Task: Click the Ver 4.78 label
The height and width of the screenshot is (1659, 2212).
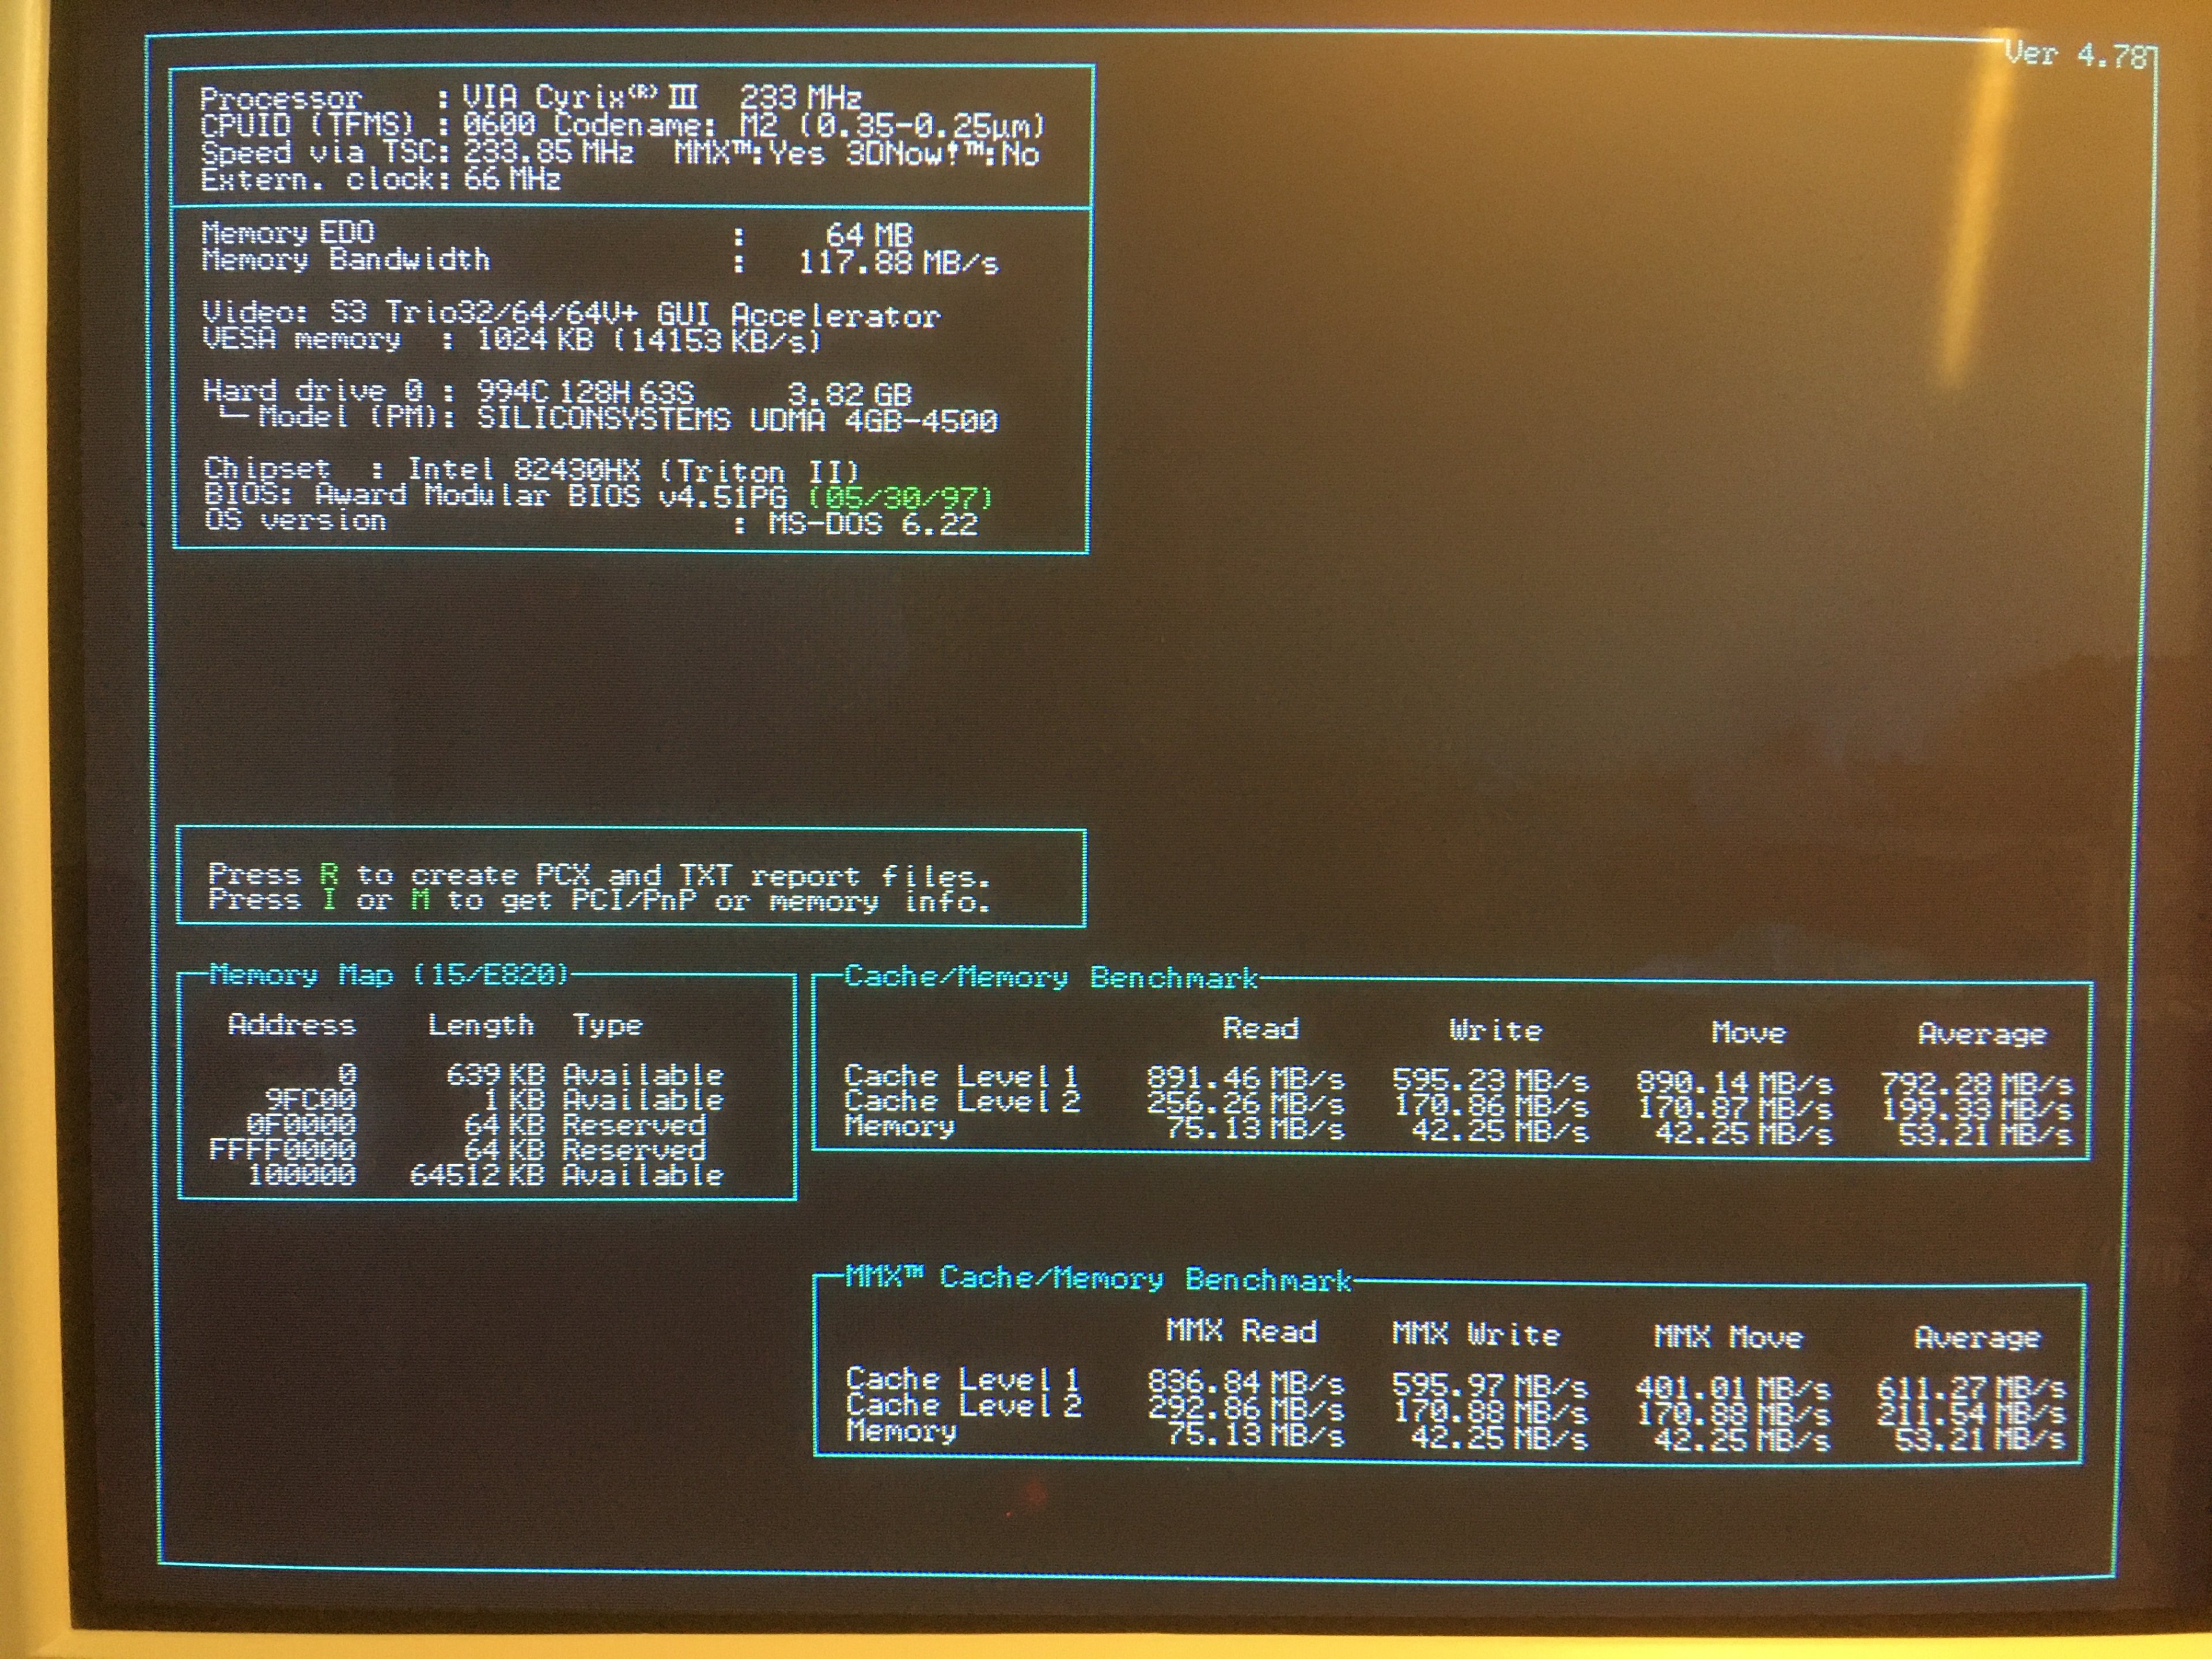Action: (x=2075, y=55)
